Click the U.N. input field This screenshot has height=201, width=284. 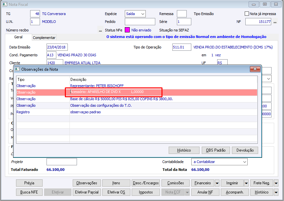coord(35,22)
